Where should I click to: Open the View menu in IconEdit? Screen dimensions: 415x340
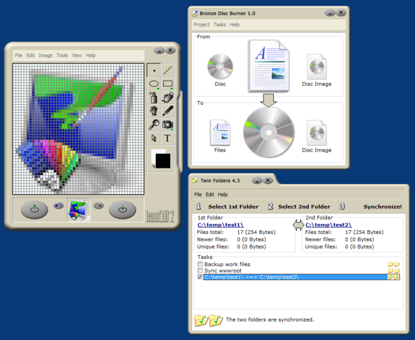coord(77,56)
